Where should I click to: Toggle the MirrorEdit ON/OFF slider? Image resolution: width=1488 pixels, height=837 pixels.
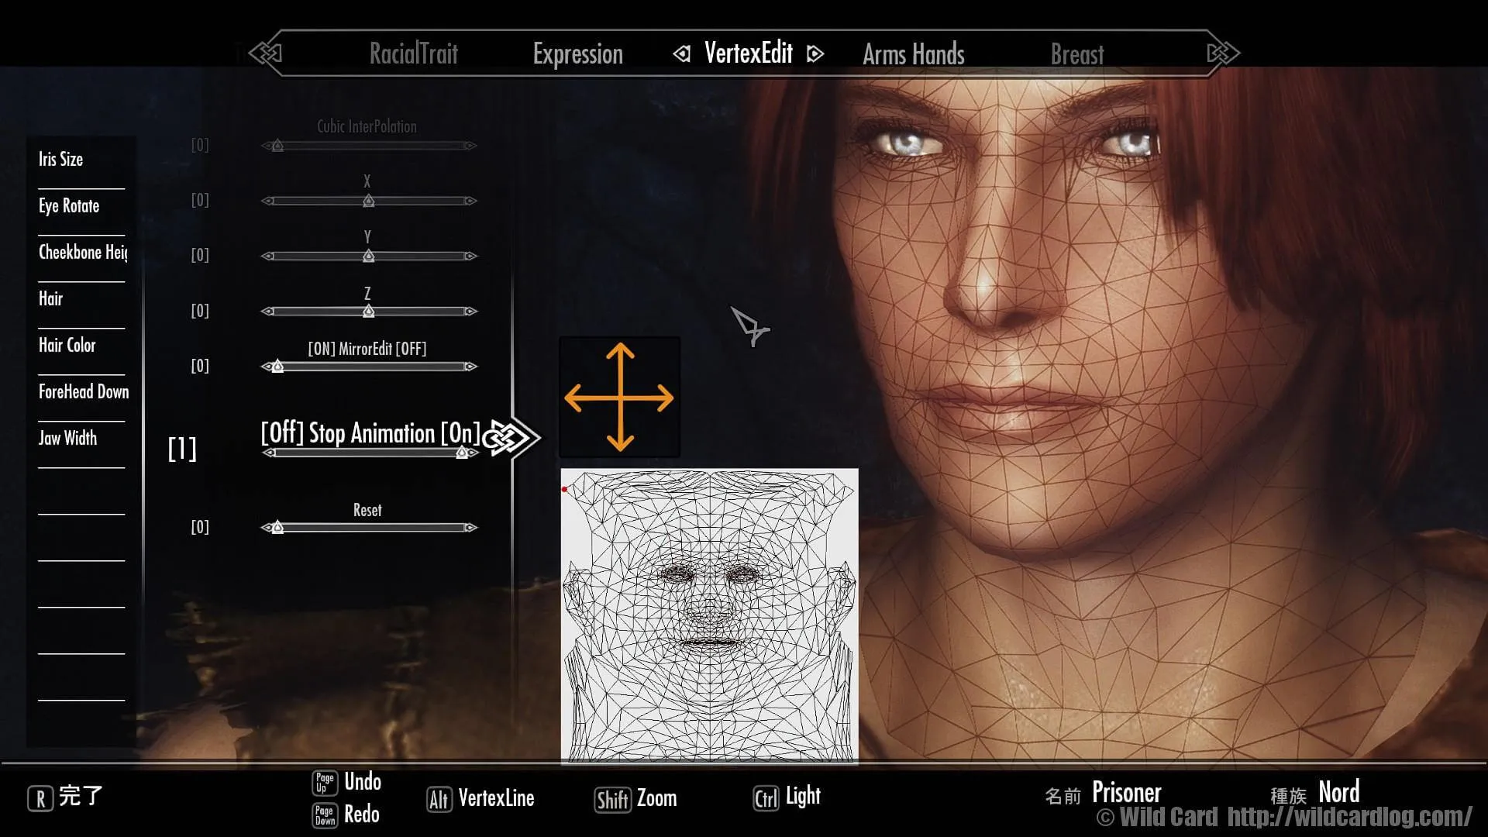pyautogui.click(x=368, y=367)
